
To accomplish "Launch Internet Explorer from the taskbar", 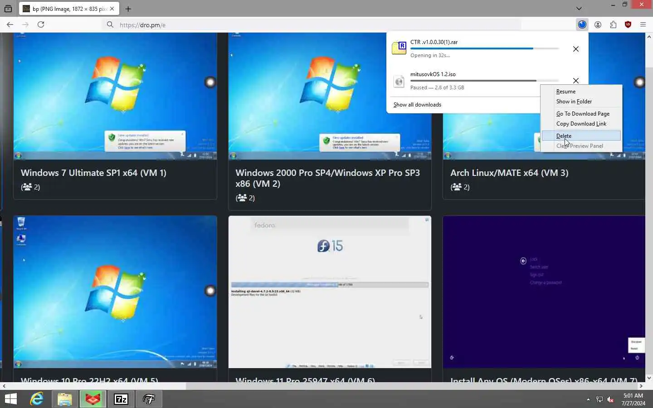I will click(37, 399).
